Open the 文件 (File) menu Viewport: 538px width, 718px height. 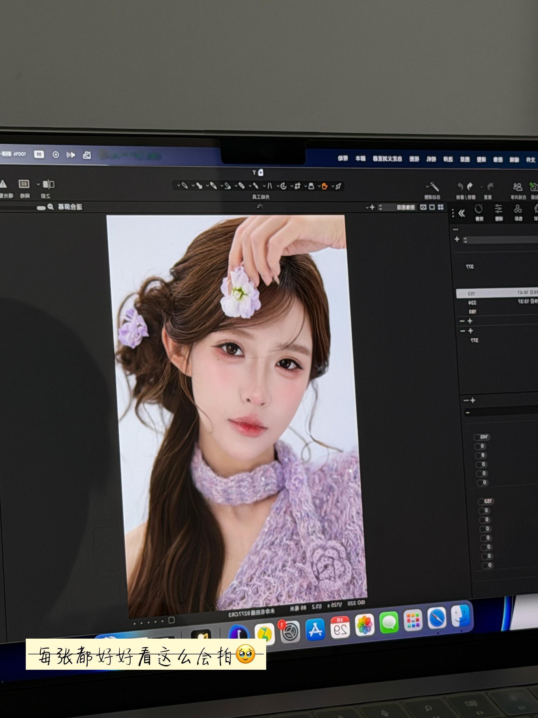(530, 160)
